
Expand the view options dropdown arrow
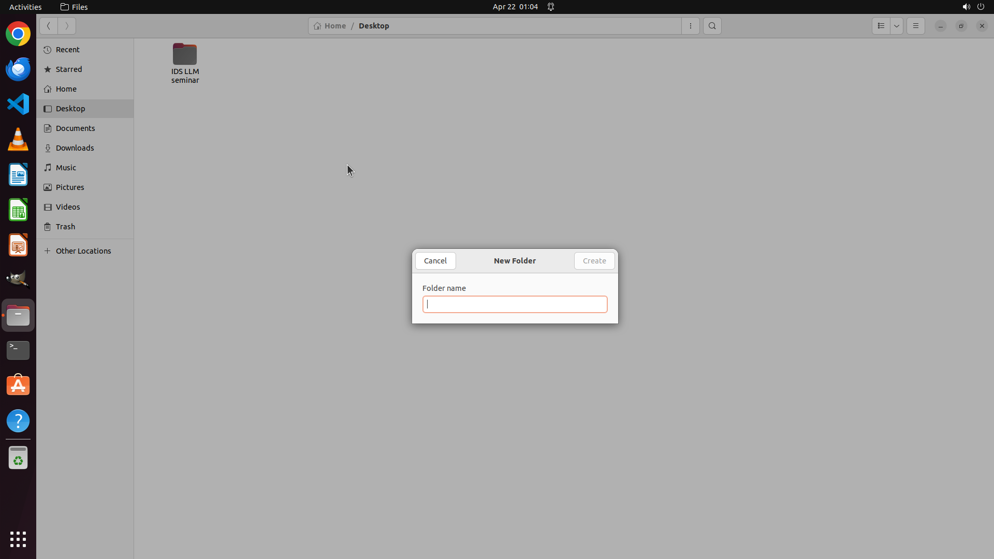[897, 26]
